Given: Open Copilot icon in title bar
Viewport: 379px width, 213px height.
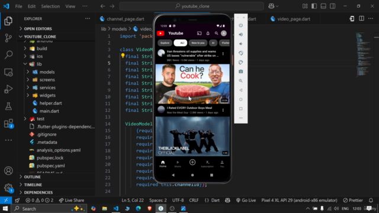Looking at the screenshot, I should [x=271, y=7].
